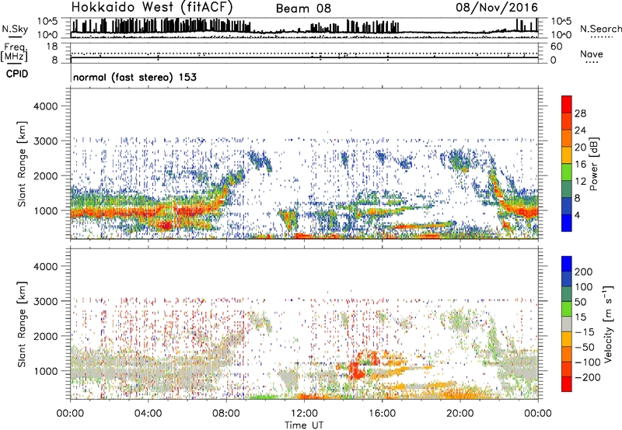
Task: Select "normal (fast stereo) 153" mode text
Action: [135, 77]
